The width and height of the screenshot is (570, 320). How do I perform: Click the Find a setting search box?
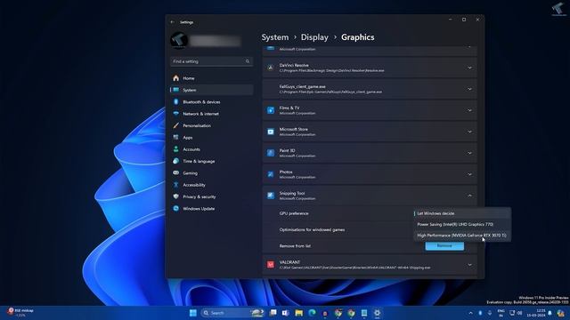click(x=212, y=61)
